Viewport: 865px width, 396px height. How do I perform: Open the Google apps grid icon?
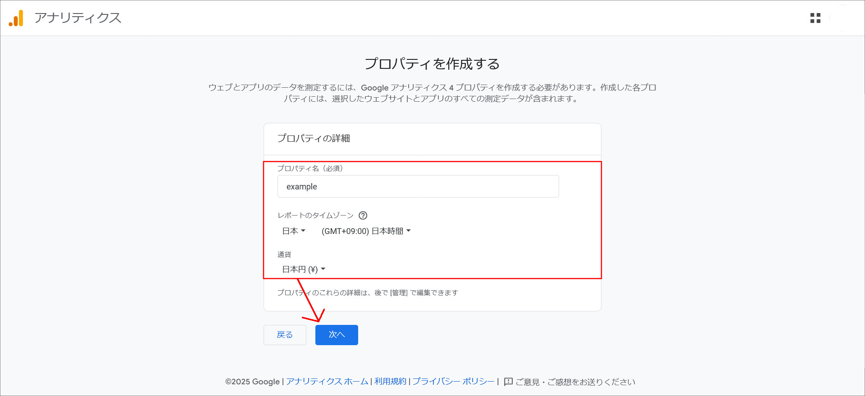coord(815,18)
